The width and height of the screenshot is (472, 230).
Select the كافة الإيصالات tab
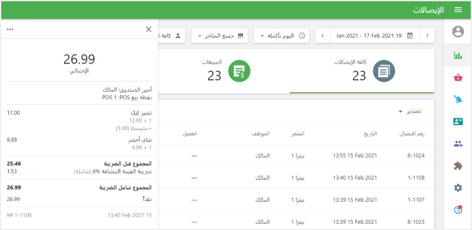tap(362, 71)
